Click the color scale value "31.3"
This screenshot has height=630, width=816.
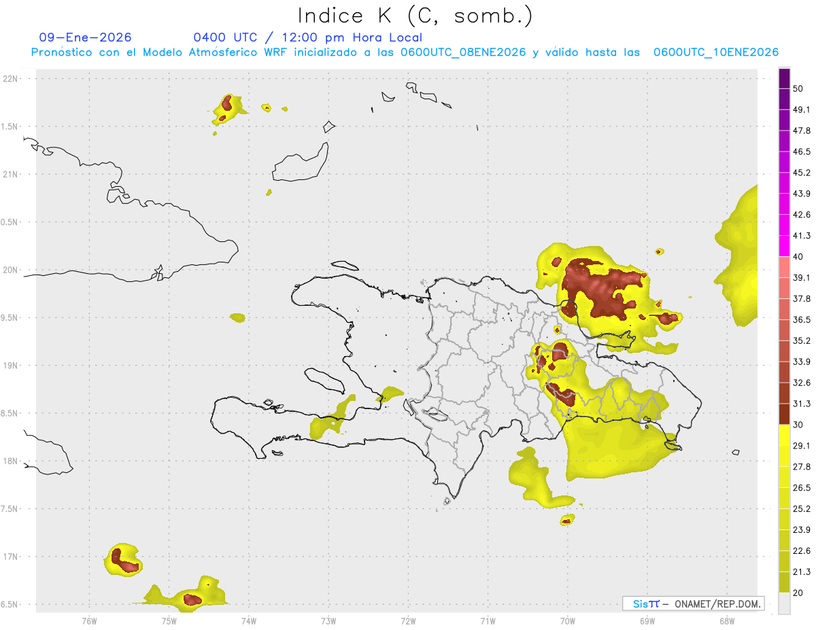(802, 404)
